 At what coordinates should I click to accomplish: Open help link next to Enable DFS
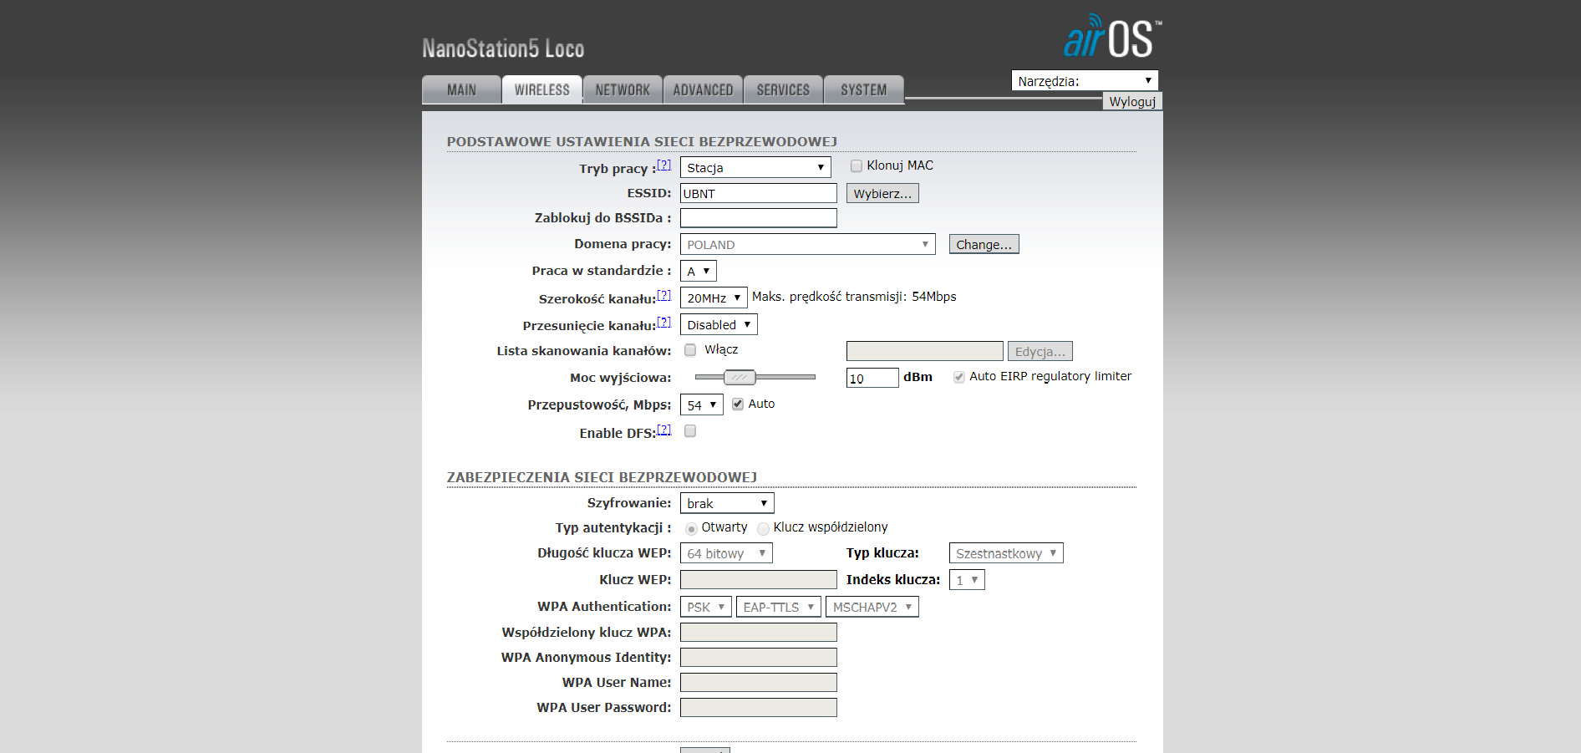[x=663, y=430]
